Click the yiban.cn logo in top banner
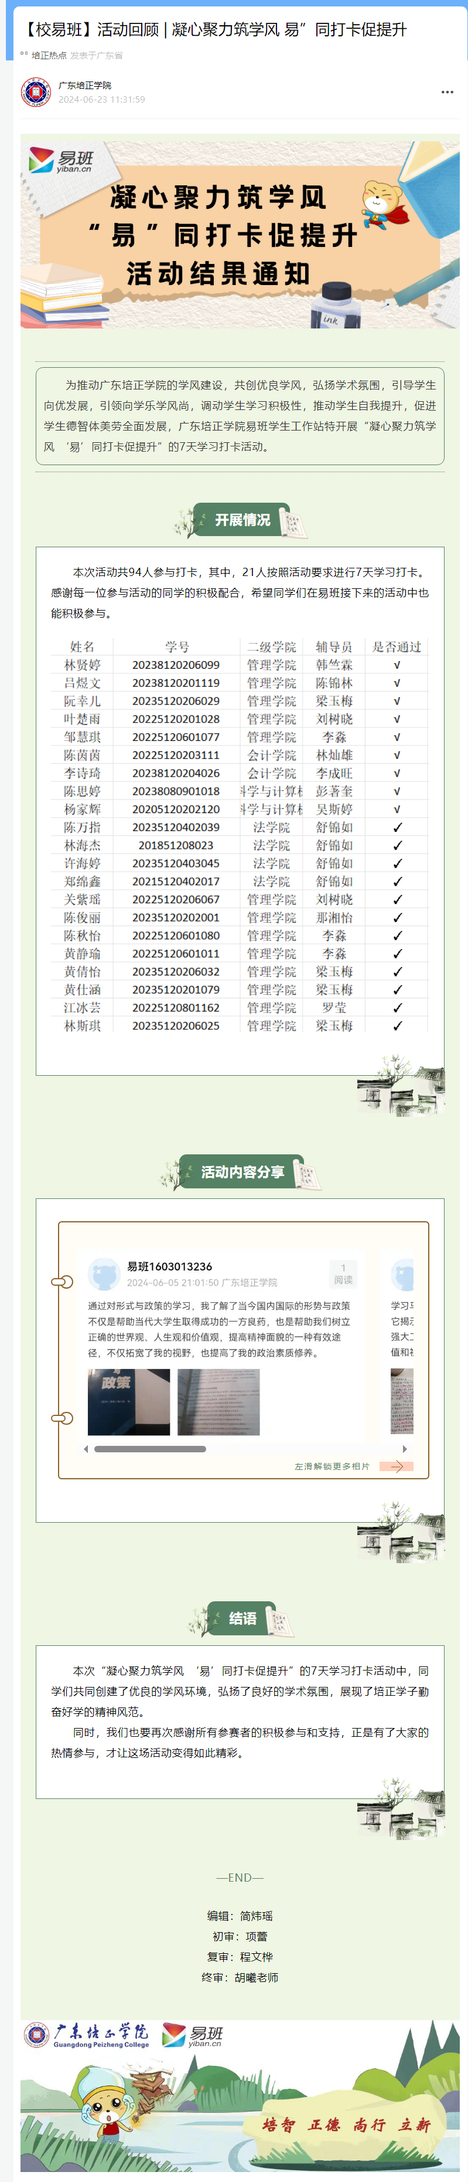 pyautogui.click(x=61, y=160)
